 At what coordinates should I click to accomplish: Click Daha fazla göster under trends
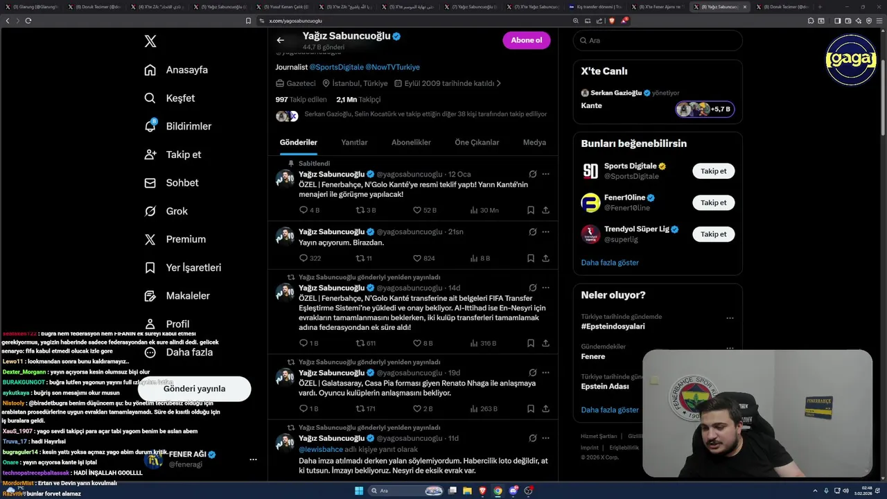tap(610, 410)
